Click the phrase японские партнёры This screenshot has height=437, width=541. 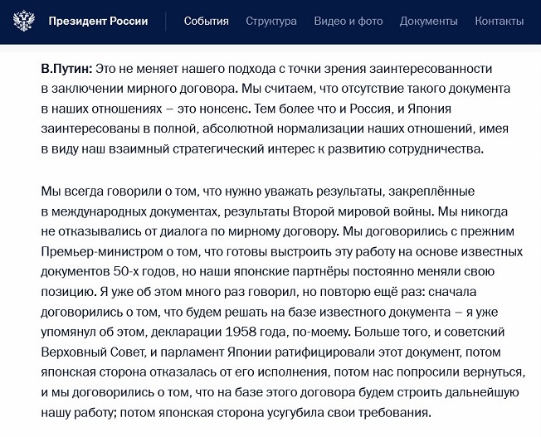point(291,272)
